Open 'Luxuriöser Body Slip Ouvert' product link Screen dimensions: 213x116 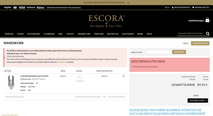34,76
